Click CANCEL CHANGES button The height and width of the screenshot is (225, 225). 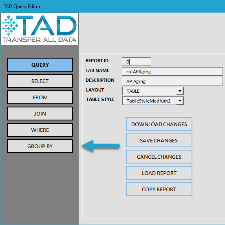click(x=159, y=157)
